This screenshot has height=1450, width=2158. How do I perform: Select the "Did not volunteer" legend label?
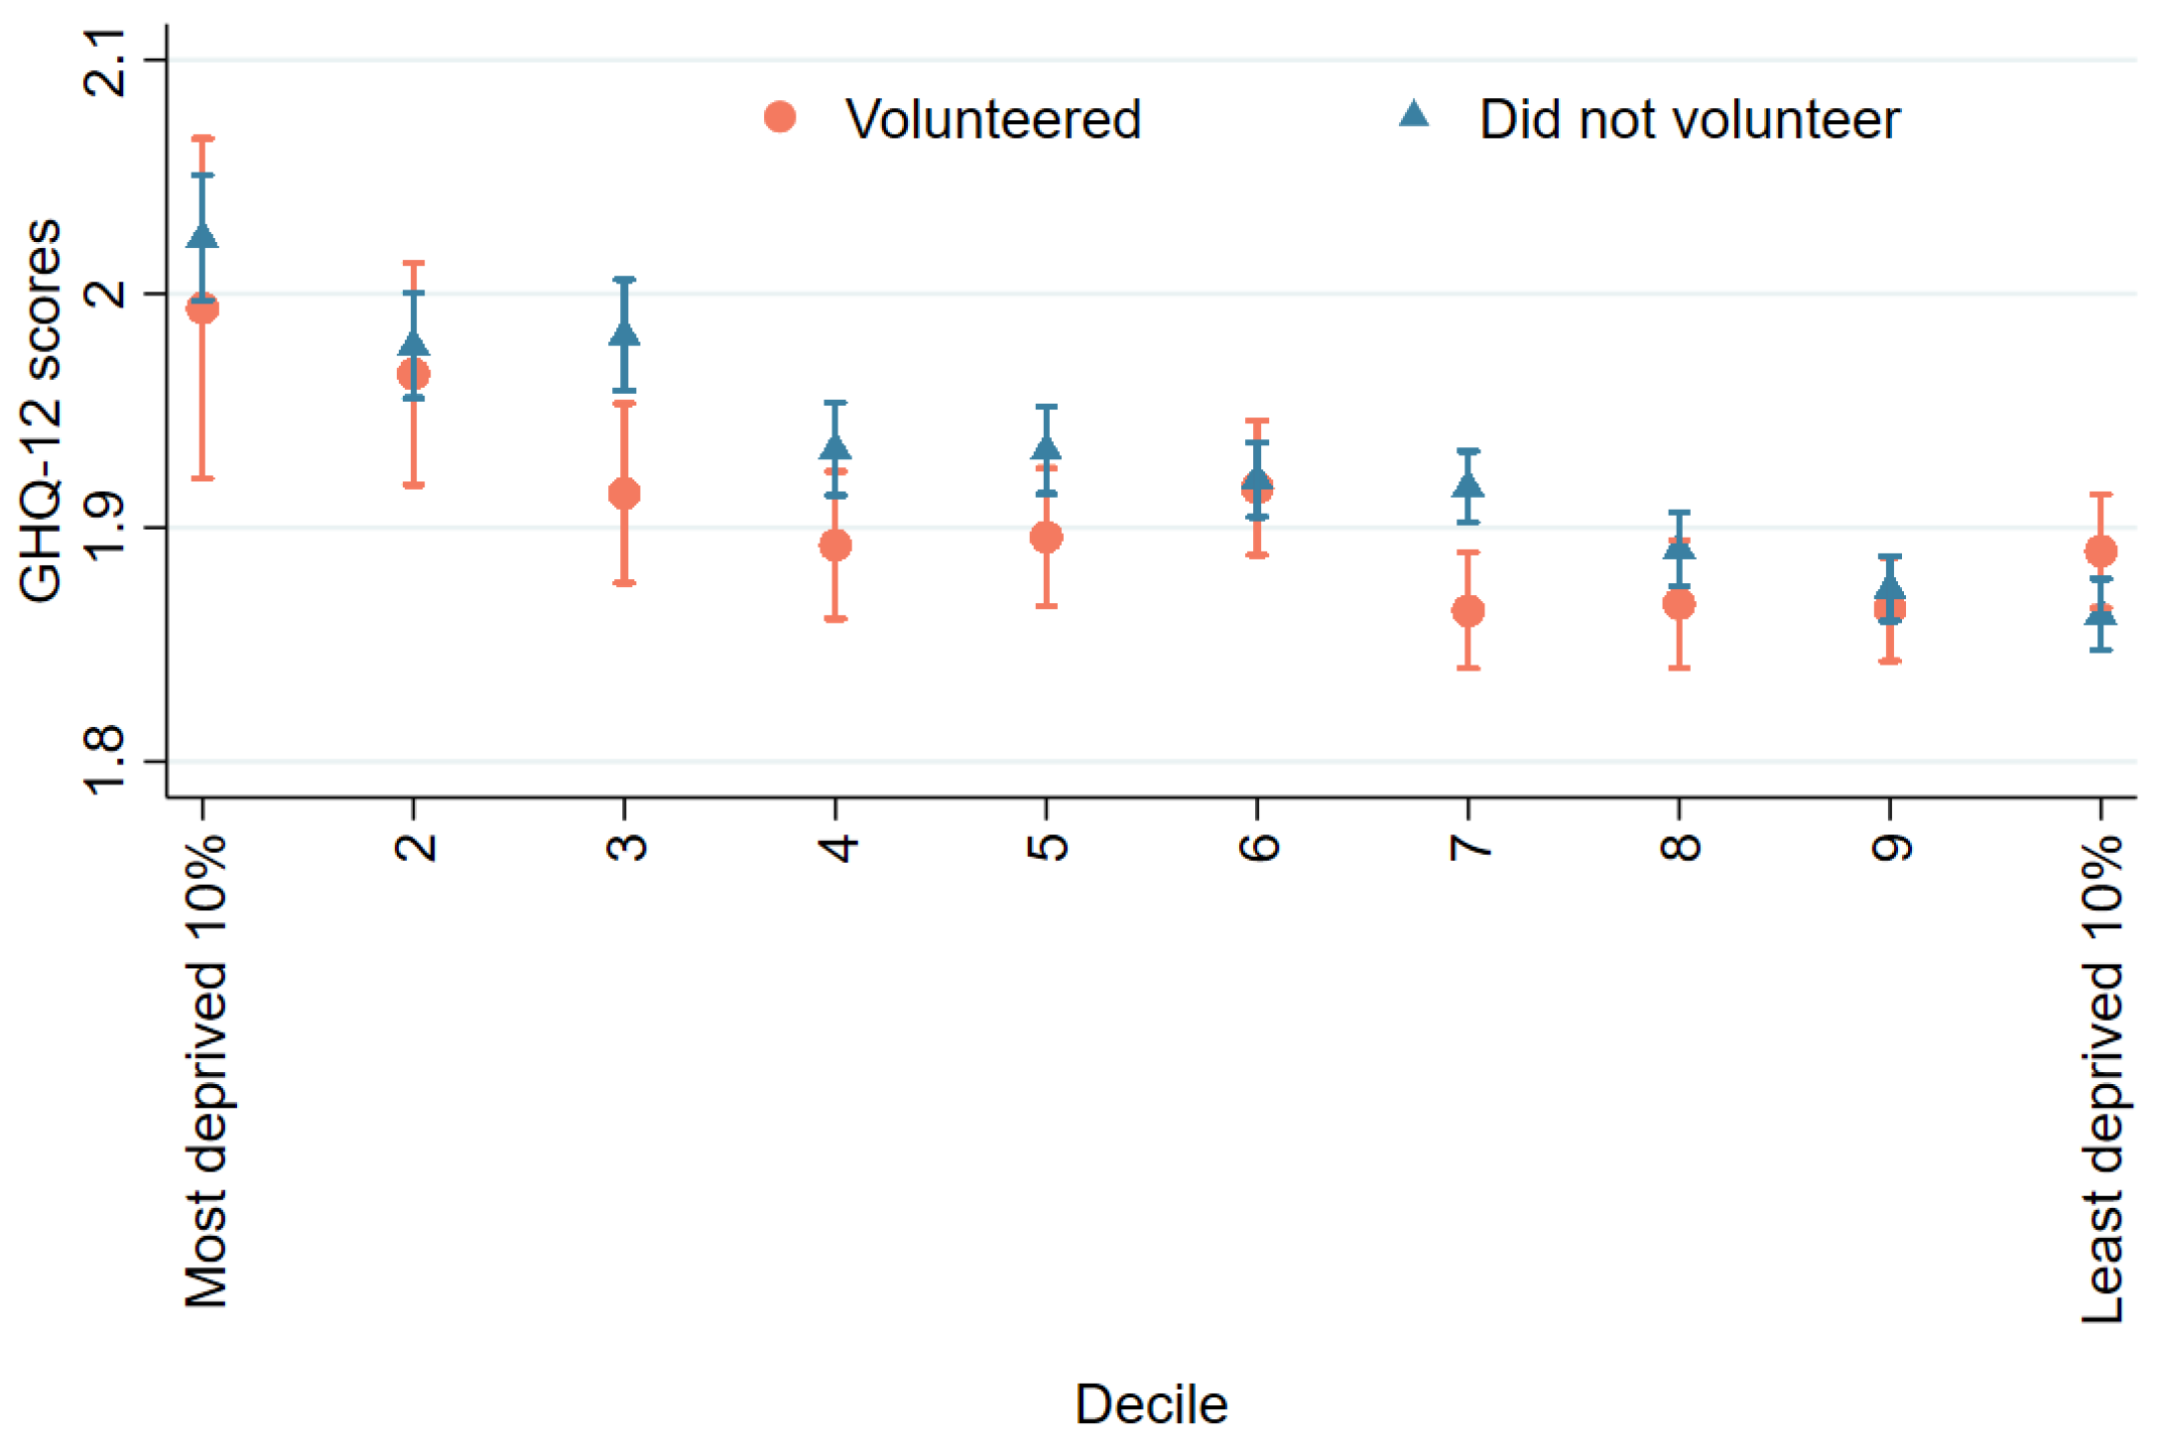[1689, 120]
